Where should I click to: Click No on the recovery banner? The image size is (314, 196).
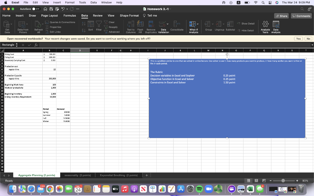pyautogui.click(x=308, y=39)
